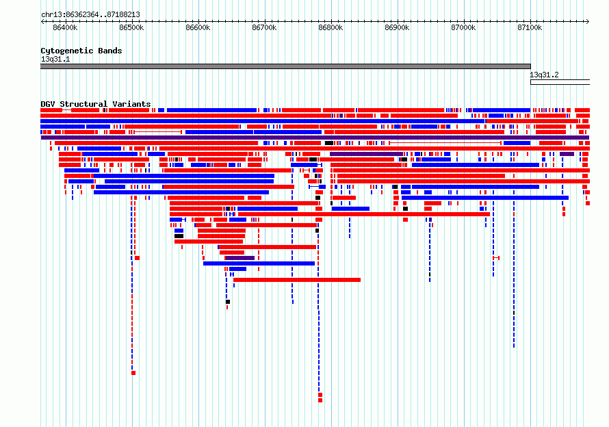Select the black block near 86800k in the seventh row
Viewport: 609px width, 427px height.
(329, 143)
